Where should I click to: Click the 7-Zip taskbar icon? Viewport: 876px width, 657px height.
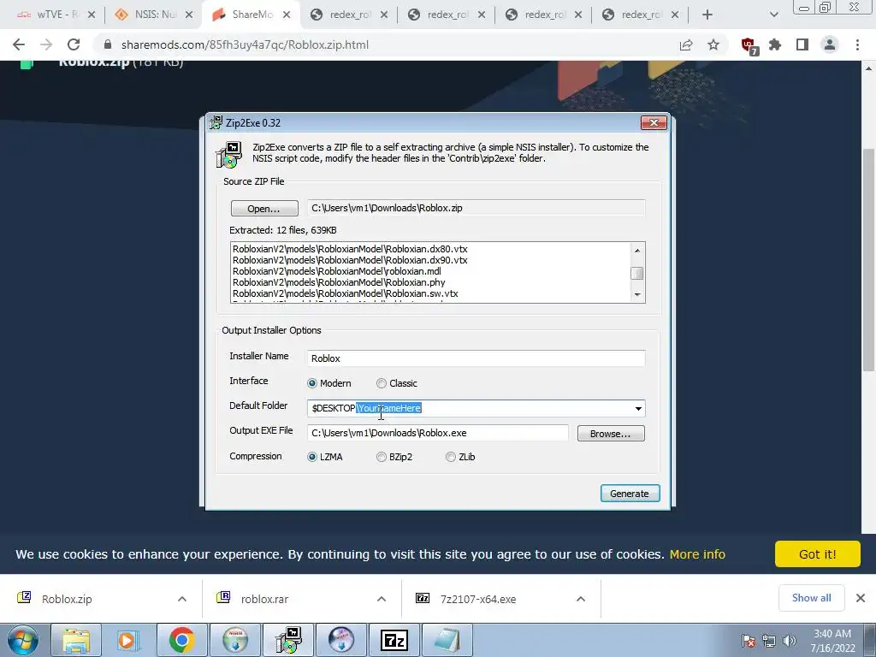pyautogui.click(x=394, y=640)
